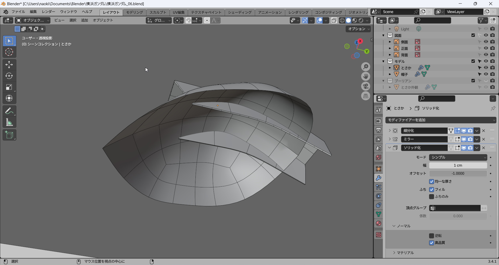Enable the 逆転 normals checkbox
499x265 pixels.
pos(431,236)
